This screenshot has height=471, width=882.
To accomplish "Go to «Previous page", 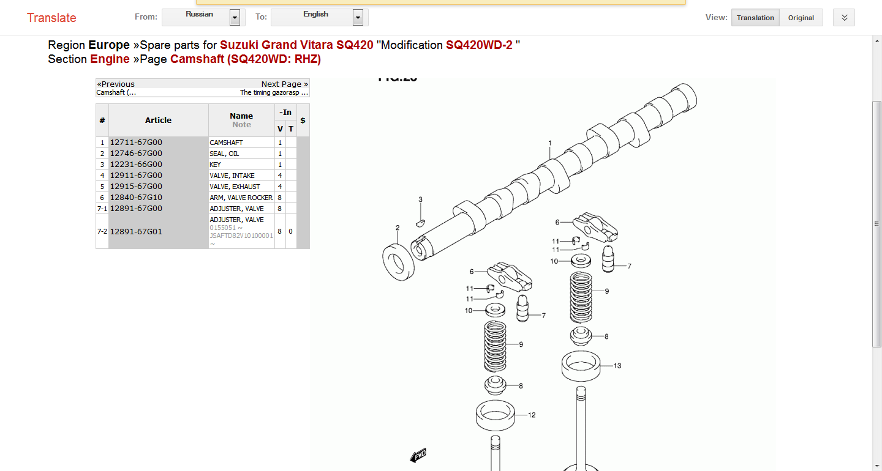I will click(116, 84).
